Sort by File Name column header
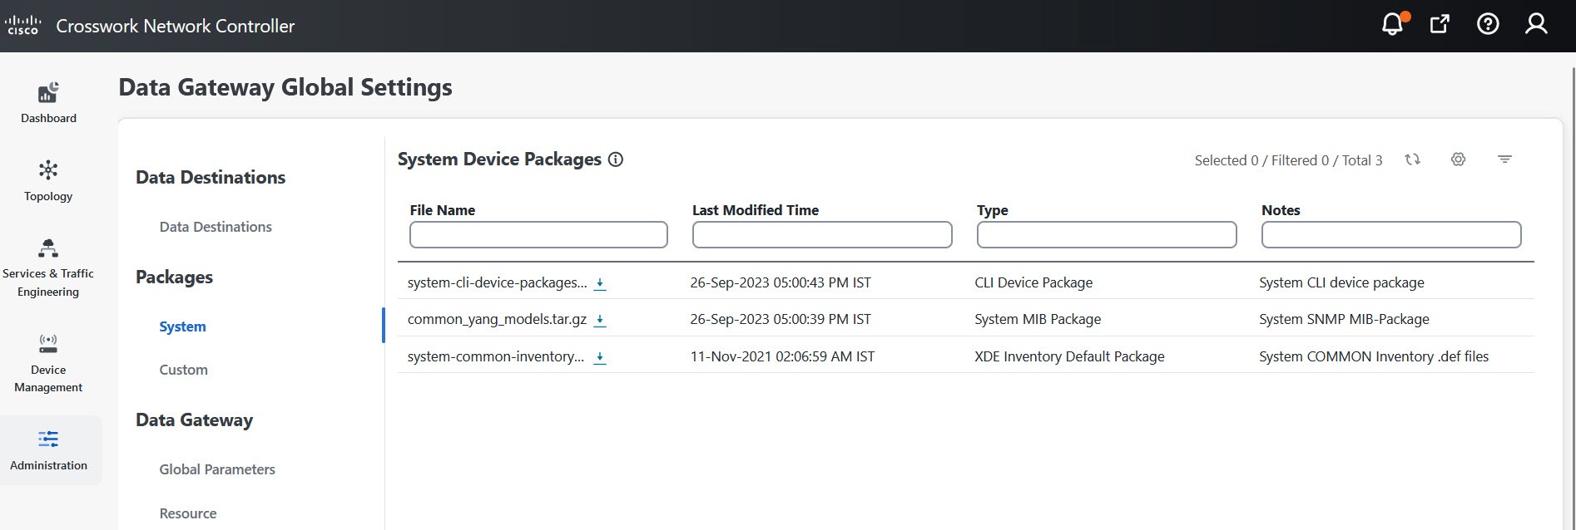1576x530 pixels. pos(442,210)
